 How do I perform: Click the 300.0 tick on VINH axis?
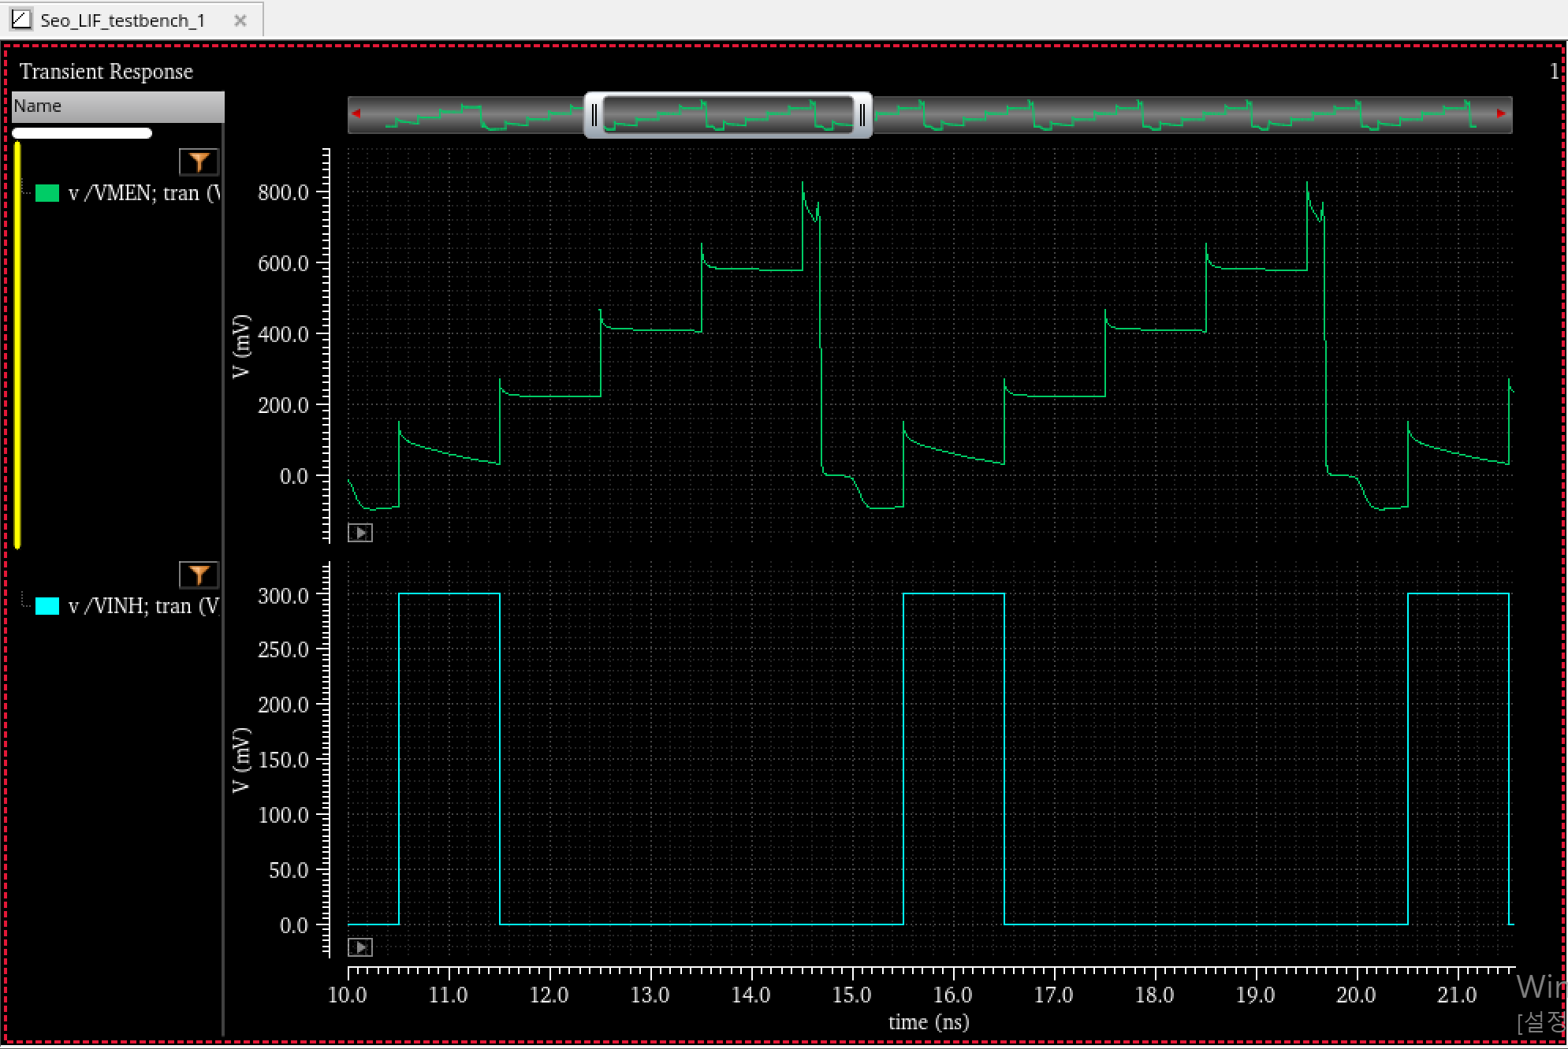click(284, 596)
